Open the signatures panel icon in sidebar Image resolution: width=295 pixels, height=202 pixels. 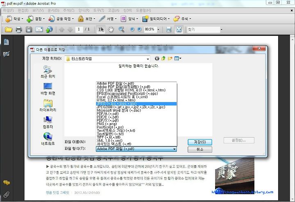click(x=7, y=54)
